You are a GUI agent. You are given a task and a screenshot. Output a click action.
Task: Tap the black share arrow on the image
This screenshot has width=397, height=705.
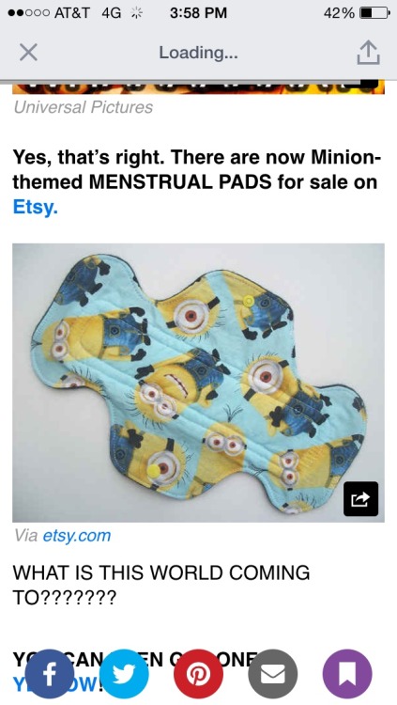(360, 498)
